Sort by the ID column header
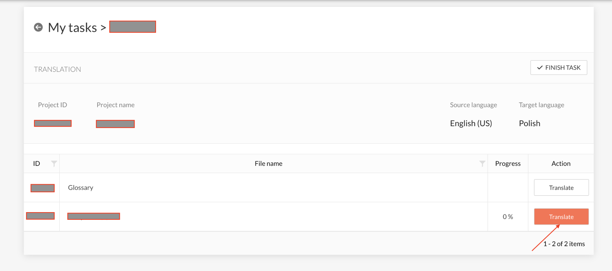 point(37,164)
